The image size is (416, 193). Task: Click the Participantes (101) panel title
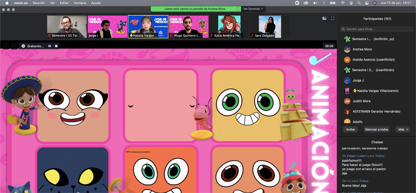[x=377, y=19]
